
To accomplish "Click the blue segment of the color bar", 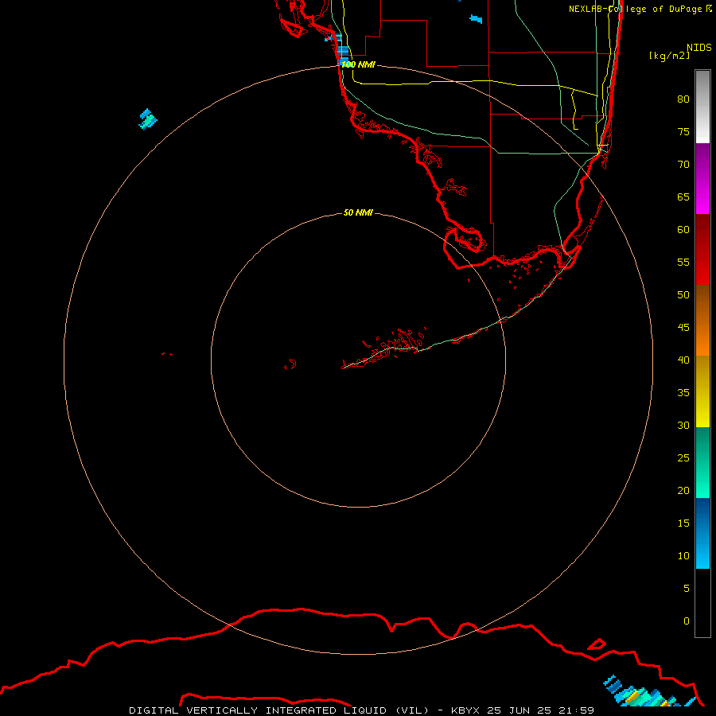I will click(x=702, y=533).
